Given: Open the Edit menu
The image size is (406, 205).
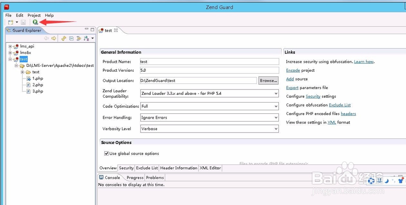Looking at the screenshot, I should [19, 15].
